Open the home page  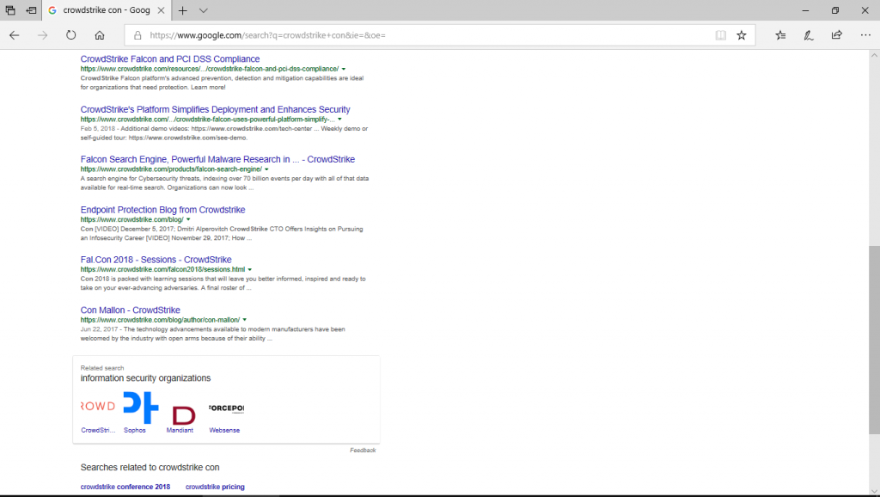[x=100, y=35]
